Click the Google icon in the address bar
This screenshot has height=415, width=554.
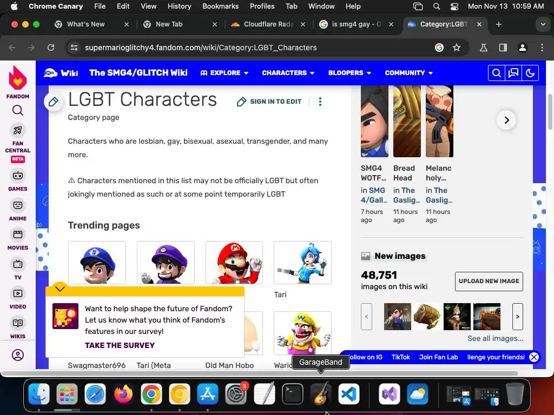tap(439, 48)
